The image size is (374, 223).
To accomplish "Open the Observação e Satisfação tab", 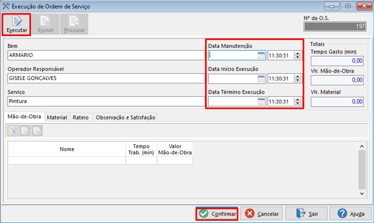I will click(x=125, y=117).
